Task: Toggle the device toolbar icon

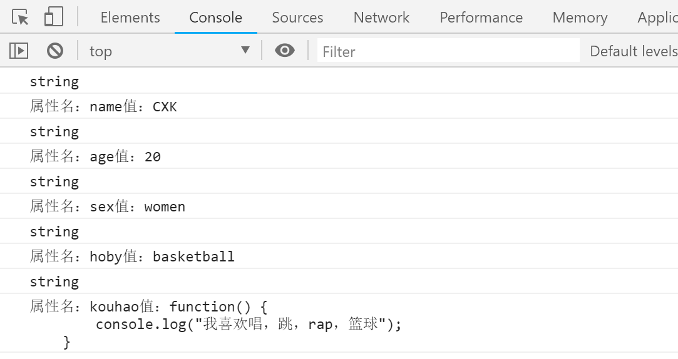Action: pos(54,18)
